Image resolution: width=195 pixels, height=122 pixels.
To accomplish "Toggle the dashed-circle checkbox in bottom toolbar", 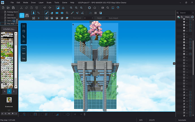I will click(x=64, y=114).
